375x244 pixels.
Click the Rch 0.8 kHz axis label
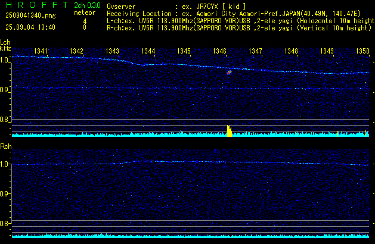(x=4, y=224)
